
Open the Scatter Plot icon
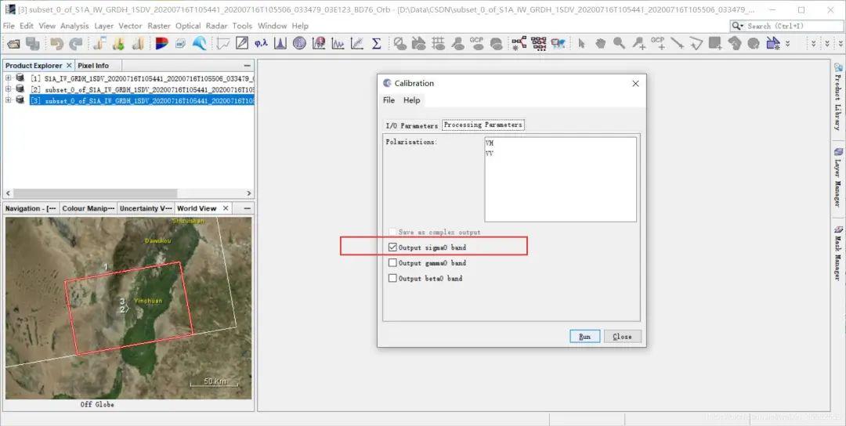pyautogui.click(x=356, y=44)
